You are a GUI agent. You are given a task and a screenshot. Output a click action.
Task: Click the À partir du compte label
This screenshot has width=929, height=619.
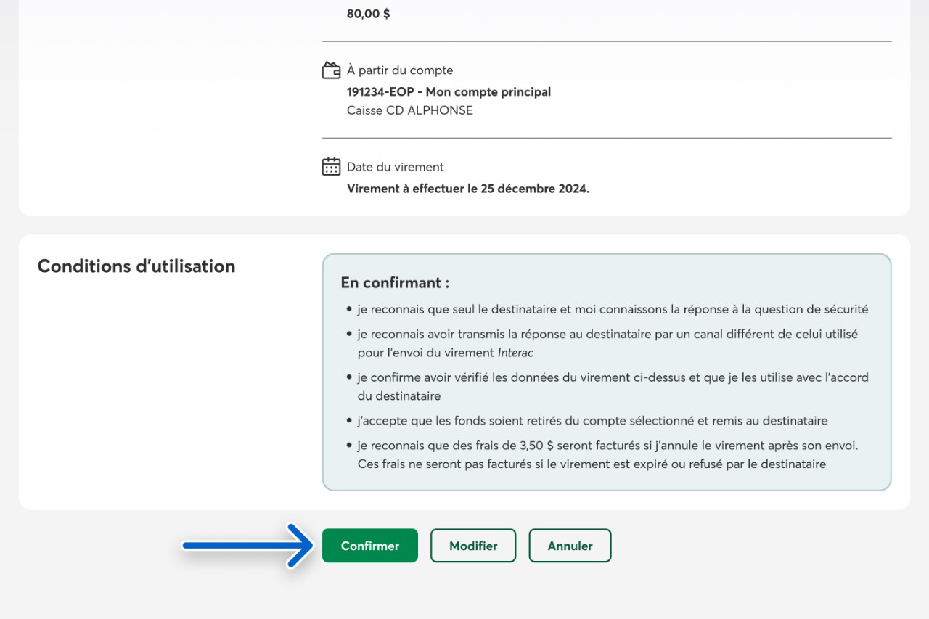tap(400, 70)
